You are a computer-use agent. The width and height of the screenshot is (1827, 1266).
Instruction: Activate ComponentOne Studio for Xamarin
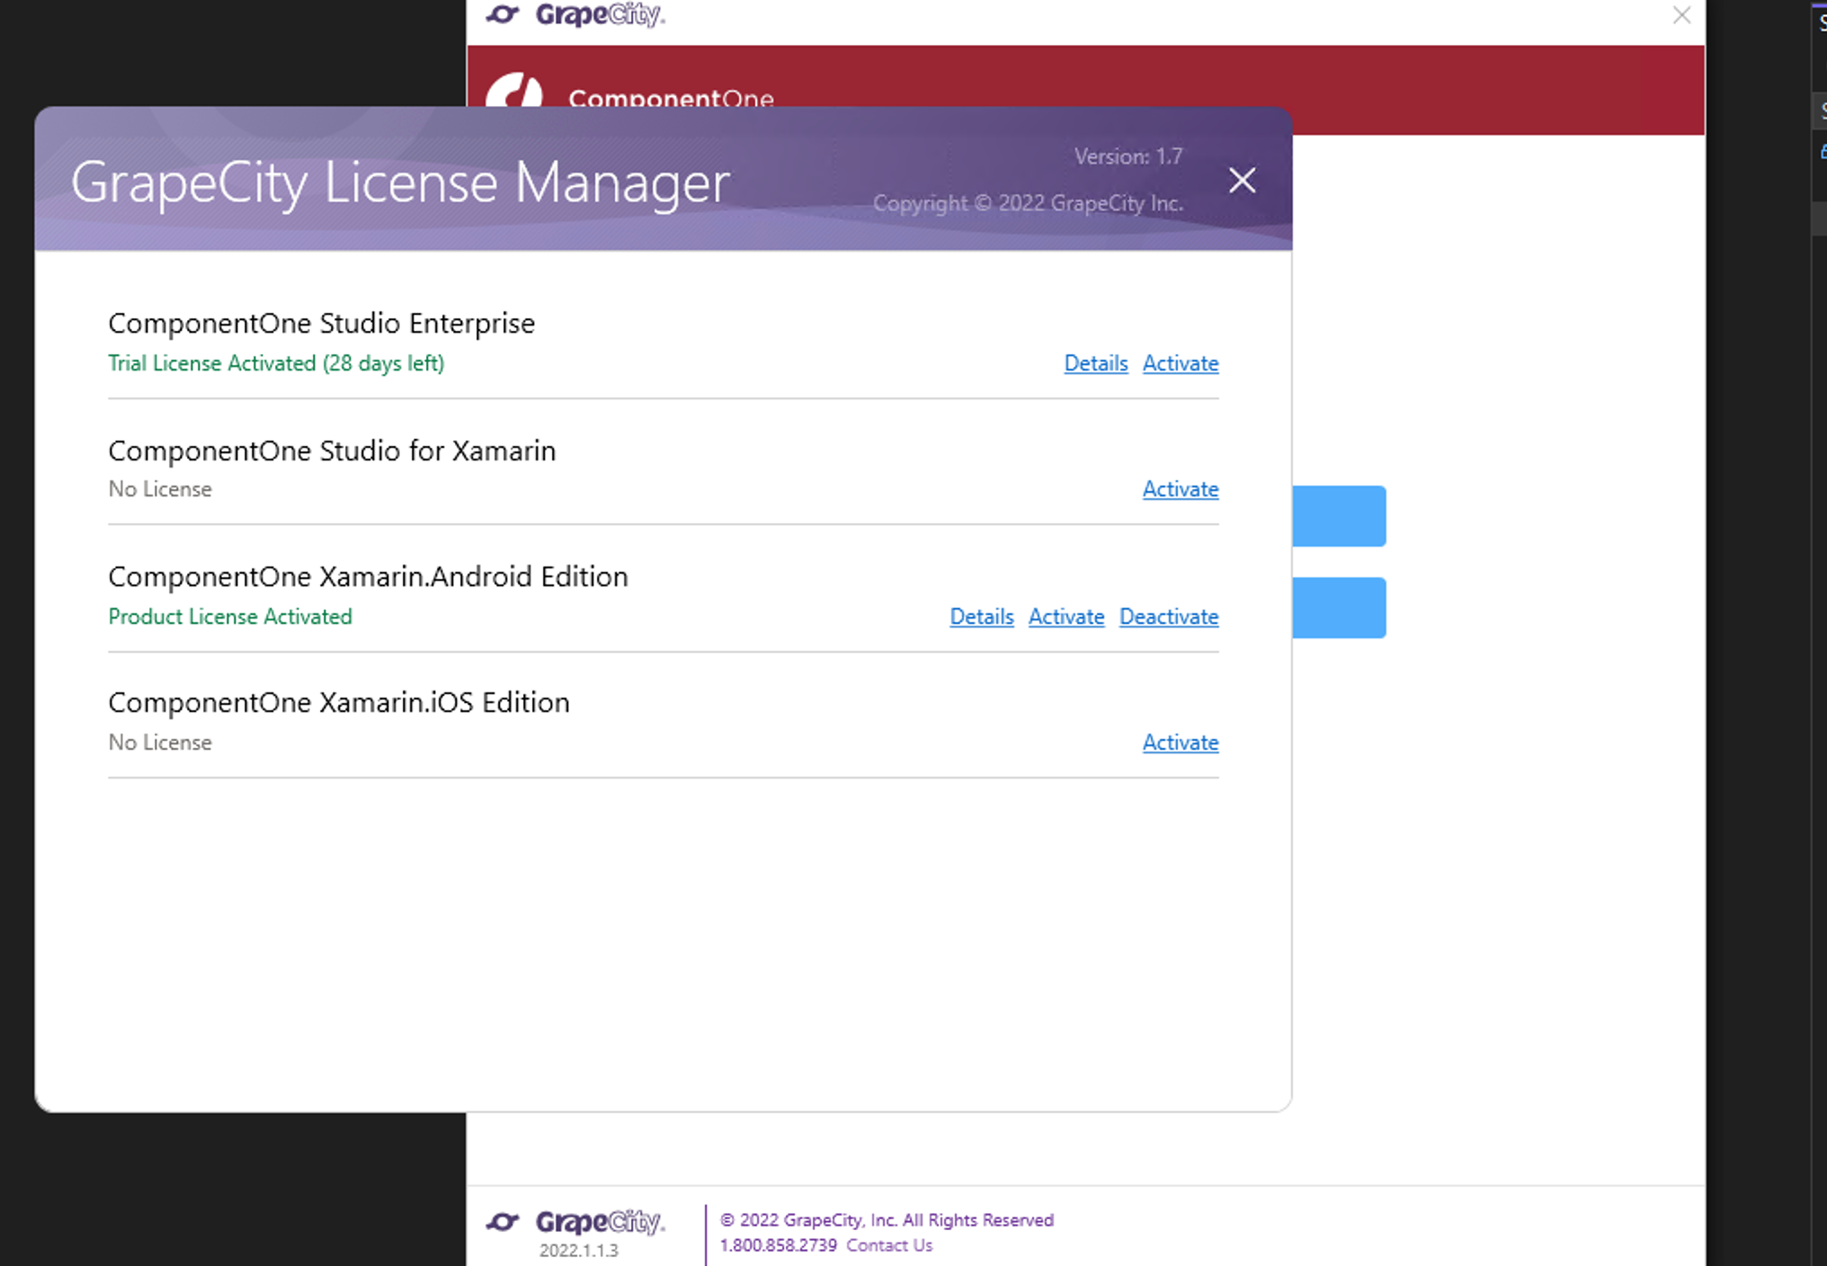pos(1181,489)
